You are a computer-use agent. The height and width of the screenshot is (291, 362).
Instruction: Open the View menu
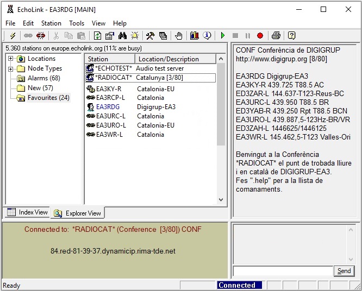[x=98, y=23]
